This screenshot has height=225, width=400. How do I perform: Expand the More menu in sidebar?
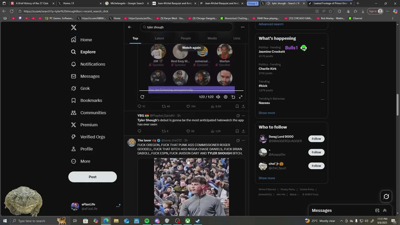81,161
